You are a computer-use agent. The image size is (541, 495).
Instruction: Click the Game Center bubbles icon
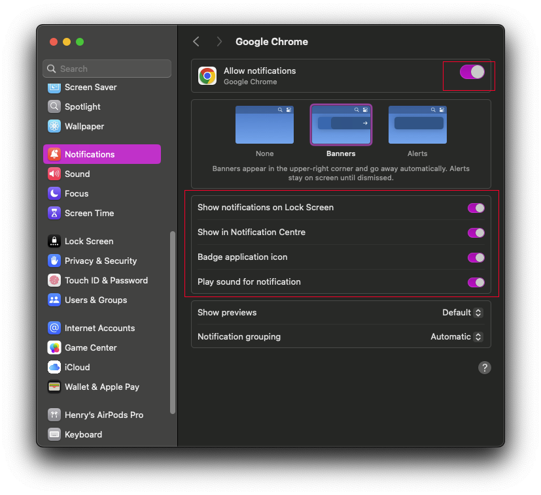click(x=54, y=347)
